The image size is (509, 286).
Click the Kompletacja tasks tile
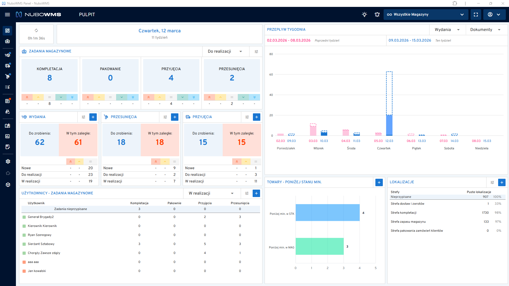click(50, 75)
